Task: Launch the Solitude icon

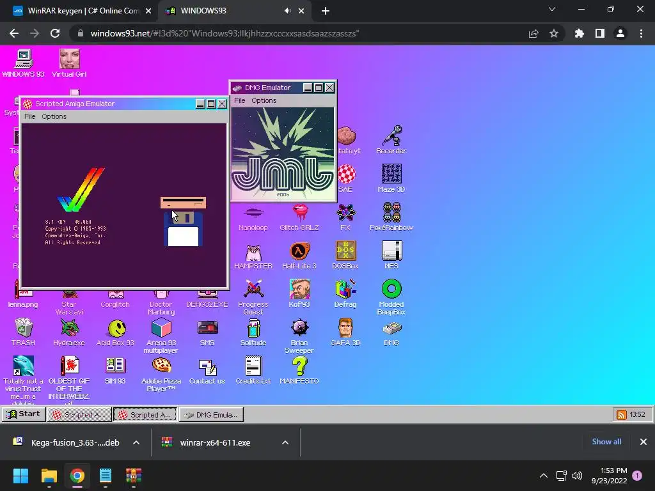Action: point(253,332)
